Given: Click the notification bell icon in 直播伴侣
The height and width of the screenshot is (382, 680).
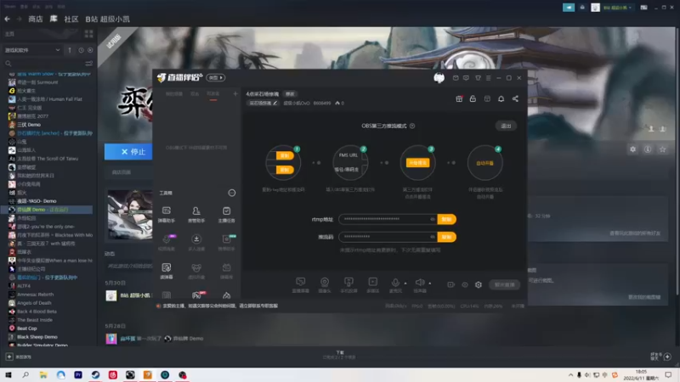Looking at the screenshot, I should click(501, 98).
